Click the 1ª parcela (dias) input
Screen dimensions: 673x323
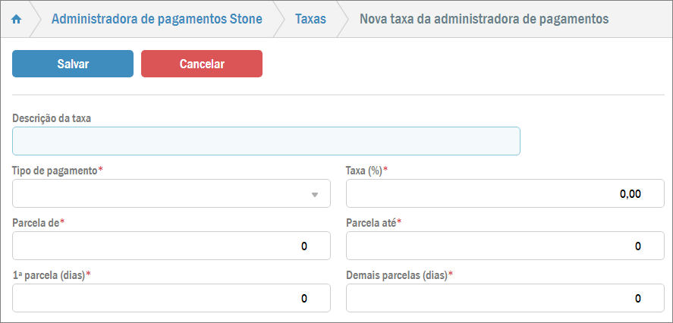pyautogui.click(x=171, y=298)
